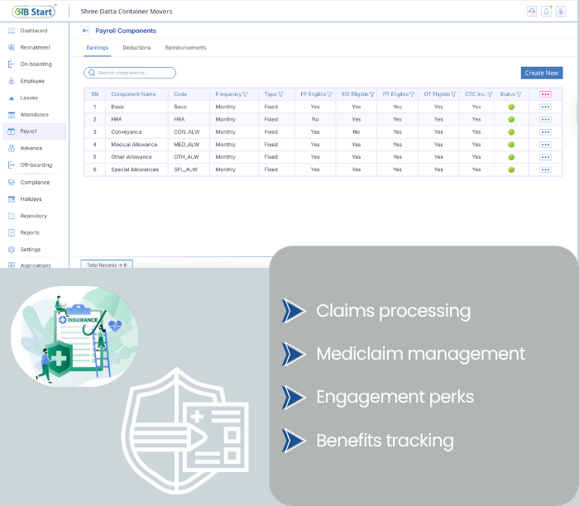Screen dimensions: 579x506
Task: Open the notifications bell icon
Action: coord(546,11)
